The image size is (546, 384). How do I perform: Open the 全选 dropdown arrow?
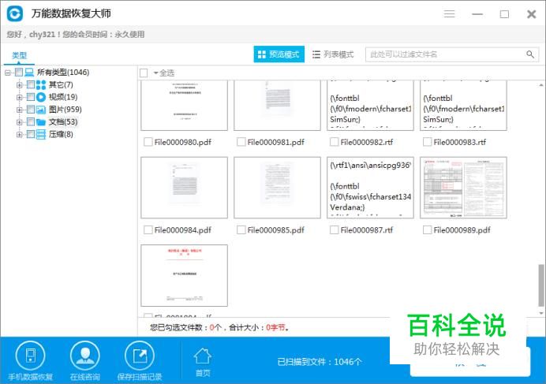(x=156, y=73)
